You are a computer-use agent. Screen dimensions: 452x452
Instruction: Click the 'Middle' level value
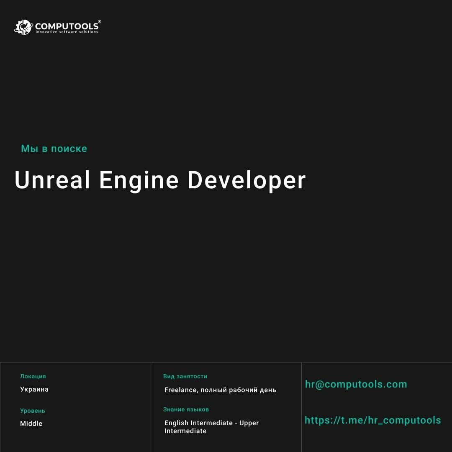tap(31, 424)
